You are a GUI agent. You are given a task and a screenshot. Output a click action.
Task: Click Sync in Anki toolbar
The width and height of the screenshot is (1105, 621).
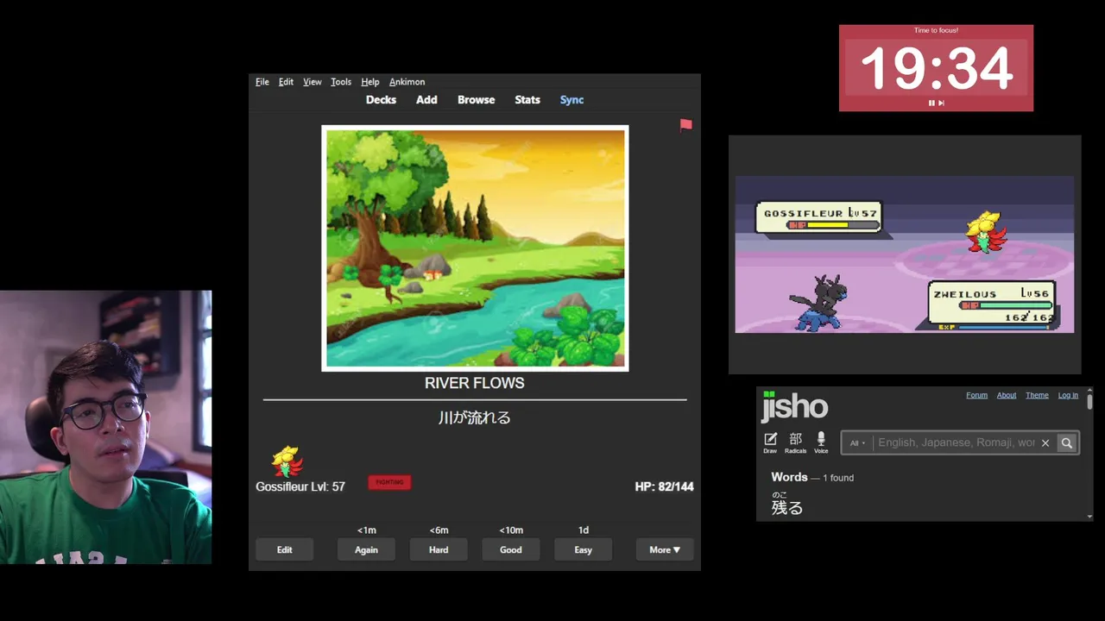coord(571,100)
